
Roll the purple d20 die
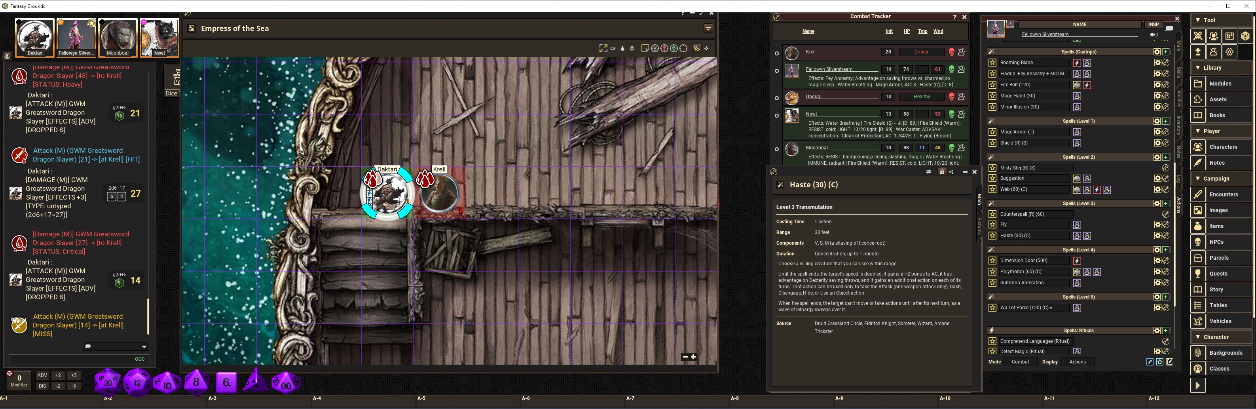coord(108,382)
